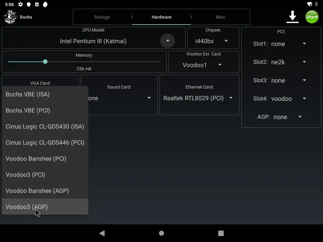Tap the Bochs app logo icon

10,17
